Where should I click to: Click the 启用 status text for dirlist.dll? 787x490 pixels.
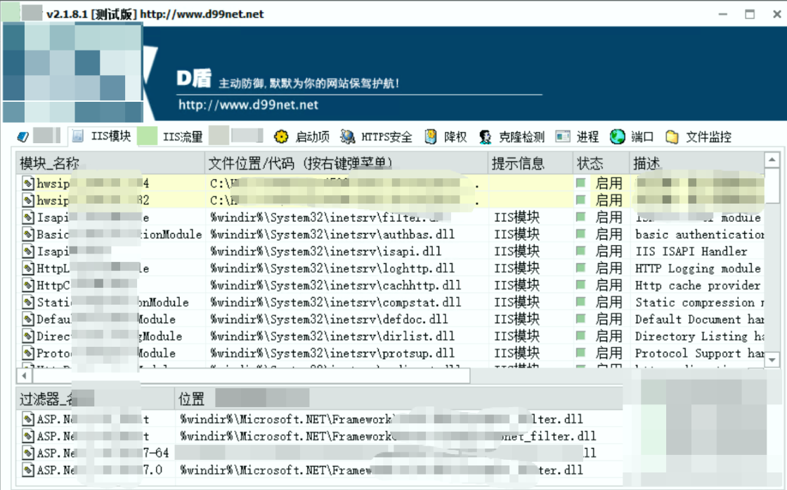point(609,336)
